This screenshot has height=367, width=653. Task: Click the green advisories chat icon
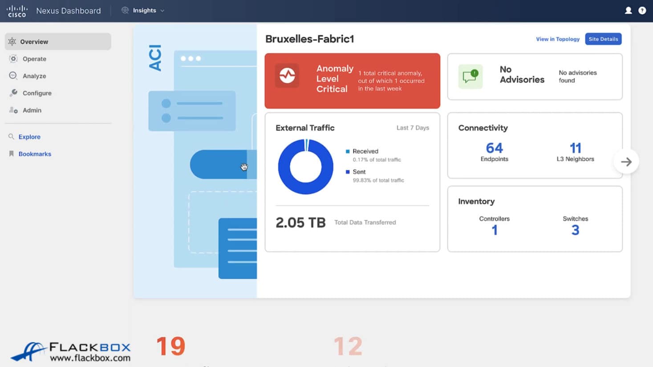(x=470, y=77)
